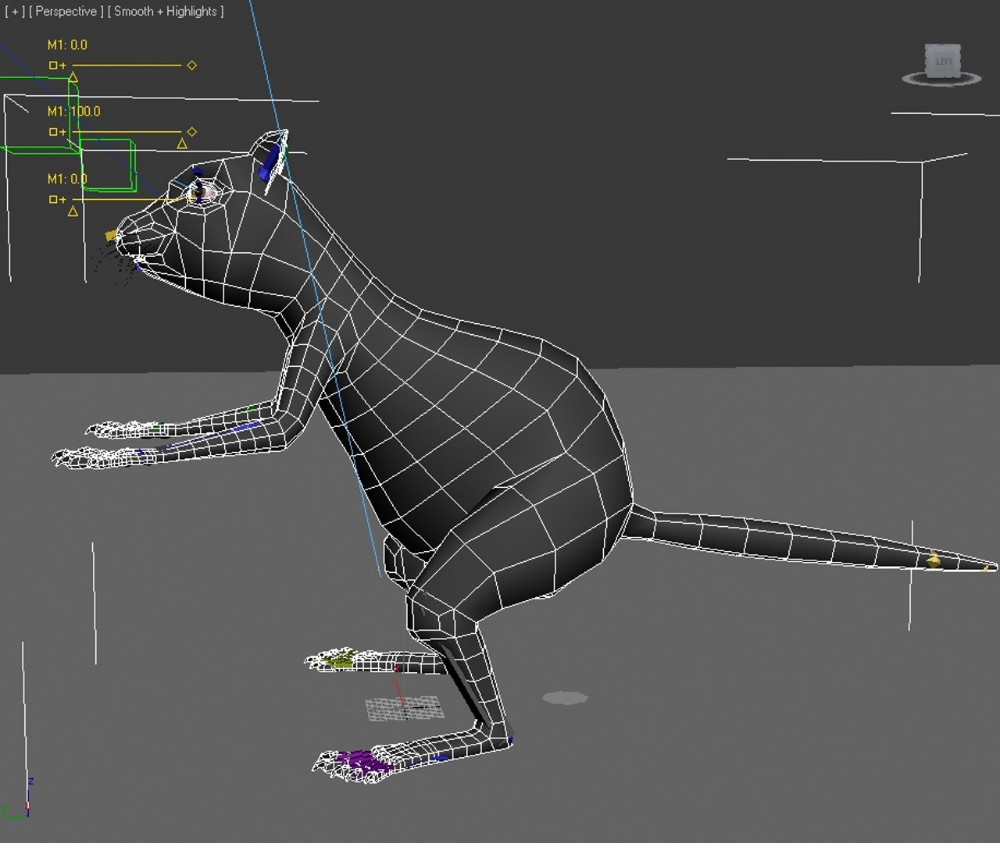Select the yellow helper near the tail tip
1000x843 pixels.
coord(933,559)
